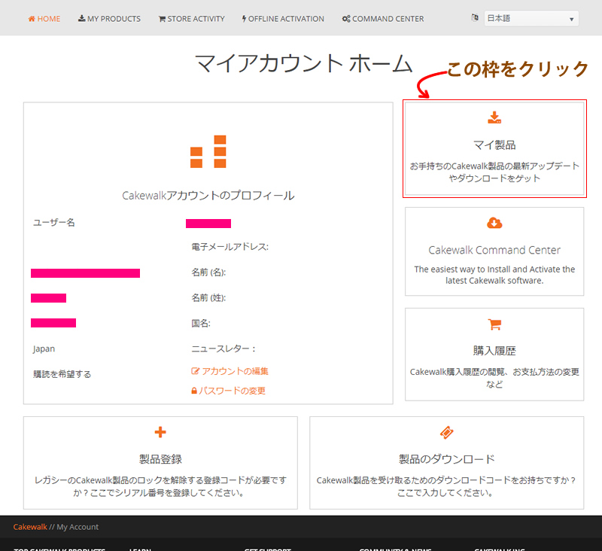This screenshot has width=602, height=551.
Task: Click the download icon above マイ製品
Action: coord(494,117)
